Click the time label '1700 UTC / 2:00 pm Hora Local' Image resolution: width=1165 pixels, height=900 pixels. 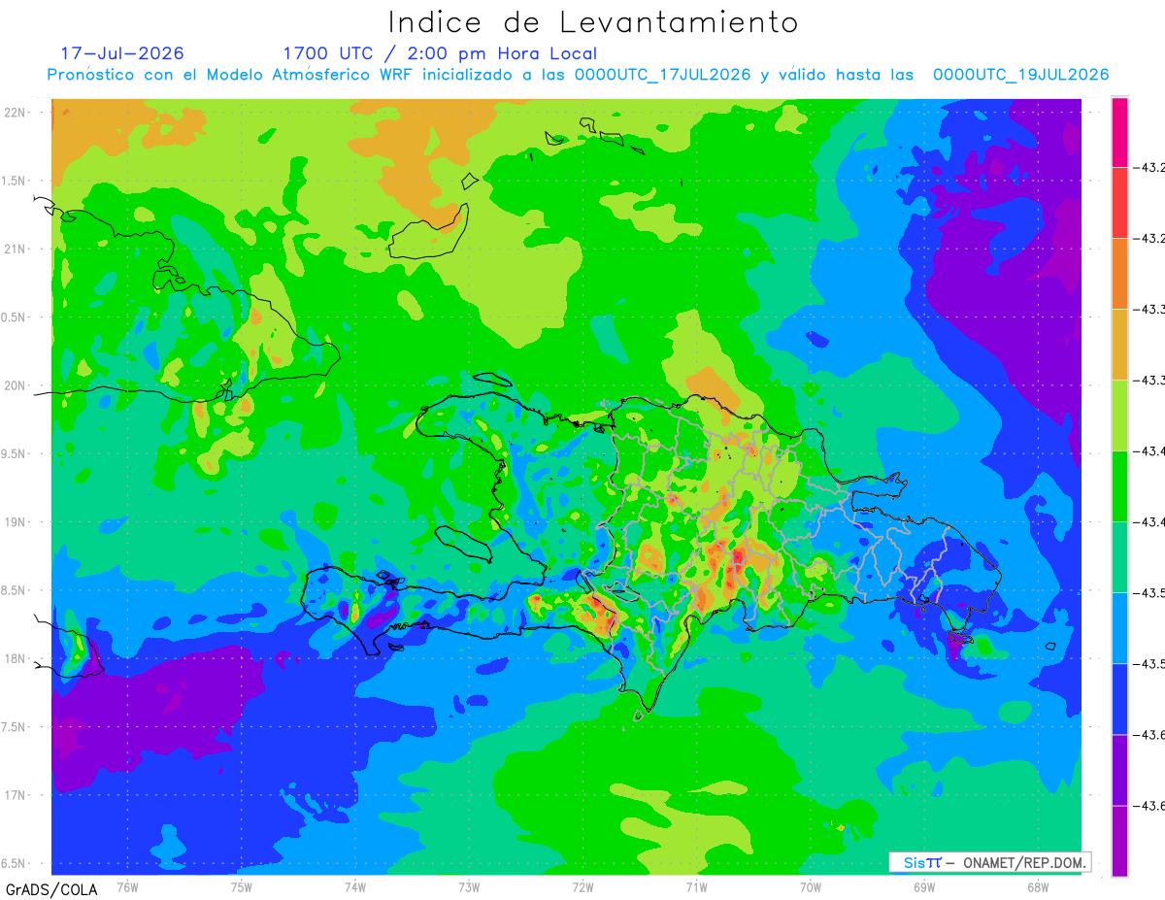440,54
